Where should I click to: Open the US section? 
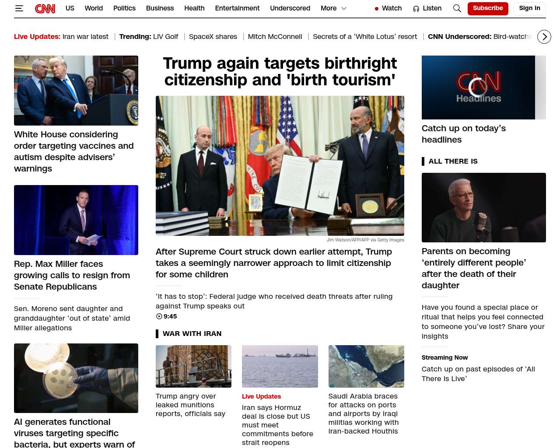coord(70,8)
